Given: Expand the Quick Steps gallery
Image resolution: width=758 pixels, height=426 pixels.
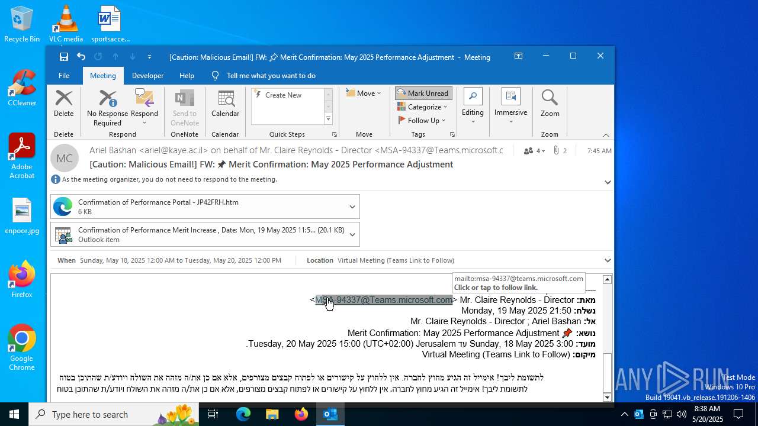Looking at the screenshot, I should [328, 119].
